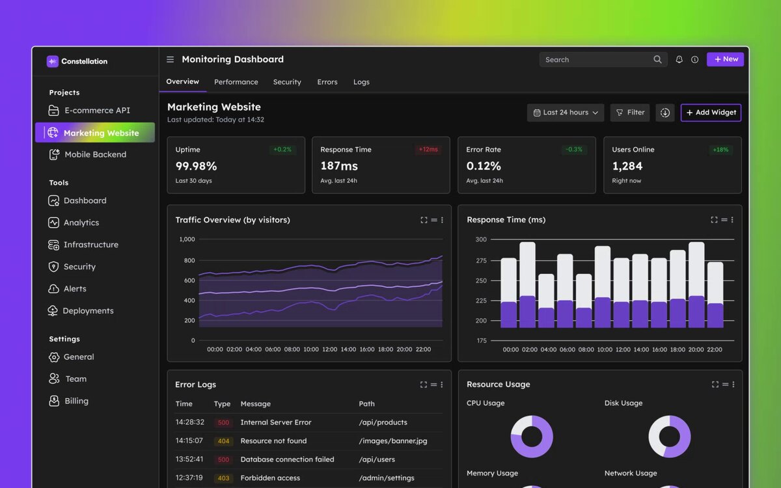Image resolution: width=781 pixels, height=488 pixels.
Task: Click the Infrastructure server icon
Action: click(53, 245)
